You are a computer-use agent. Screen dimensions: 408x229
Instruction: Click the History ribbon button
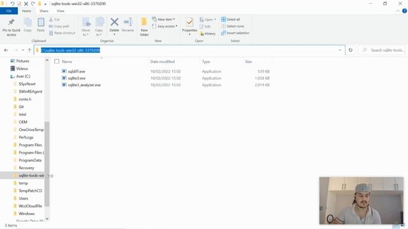tap(208, 34)
